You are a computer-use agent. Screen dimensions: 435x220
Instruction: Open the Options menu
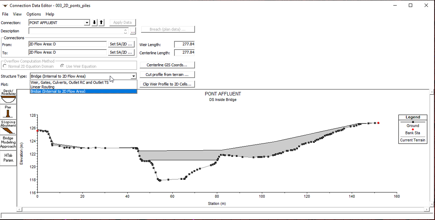click(34, 14)
